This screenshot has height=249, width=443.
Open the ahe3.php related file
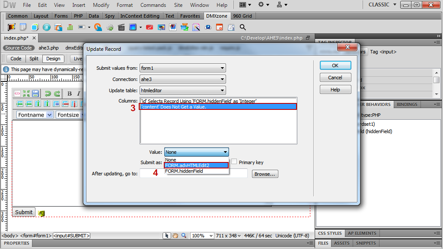[48, 48]
